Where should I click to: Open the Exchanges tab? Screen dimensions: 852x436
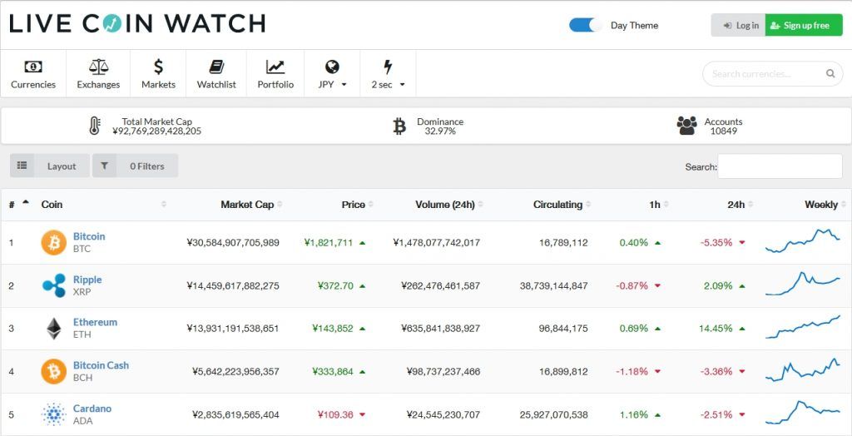click(98, 74)
